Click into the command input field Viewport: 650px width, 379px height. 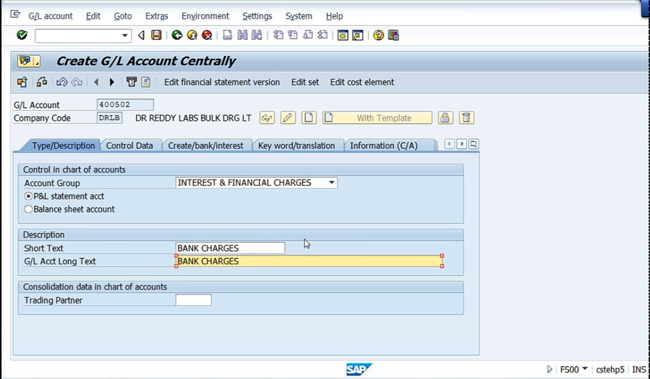pyautogui.click(x=78, y=36)
